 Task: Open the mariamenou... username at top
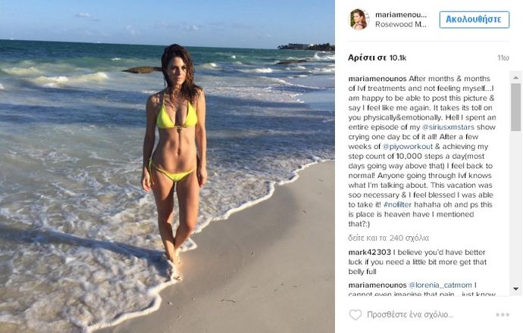[401, 14]
